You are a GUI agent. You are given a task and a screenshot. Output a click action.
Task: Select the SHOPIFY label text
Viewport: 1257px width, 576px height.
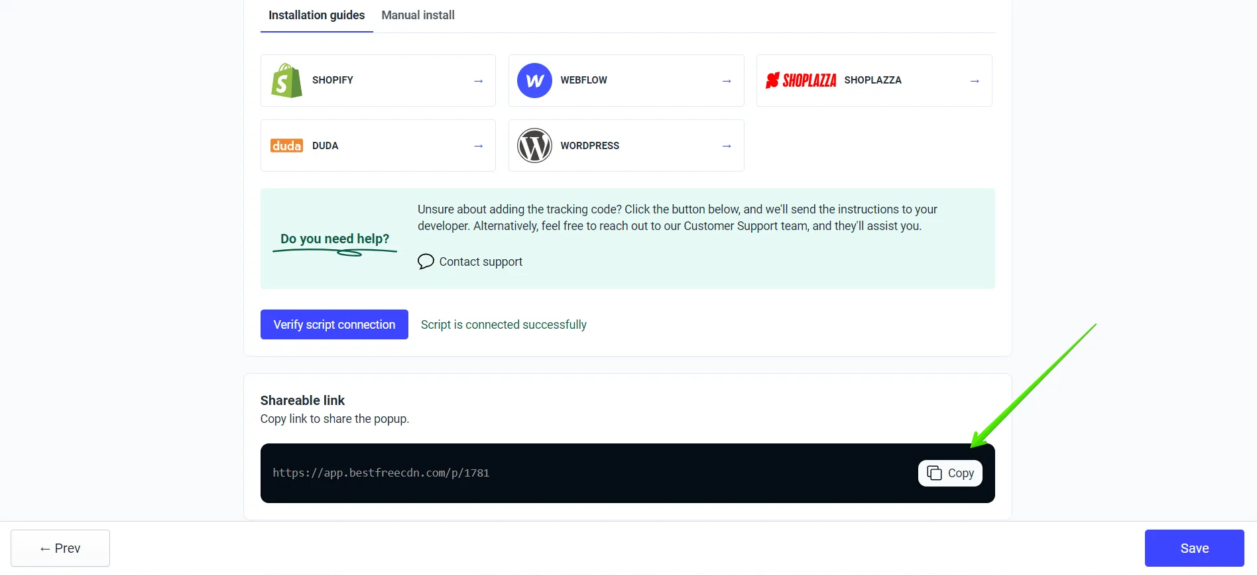click(333, 80)
